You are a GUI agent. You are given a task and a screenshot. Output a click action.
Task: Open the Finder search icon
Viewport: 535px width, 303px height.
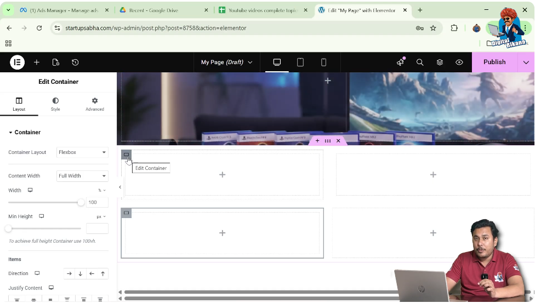(420, 62)
